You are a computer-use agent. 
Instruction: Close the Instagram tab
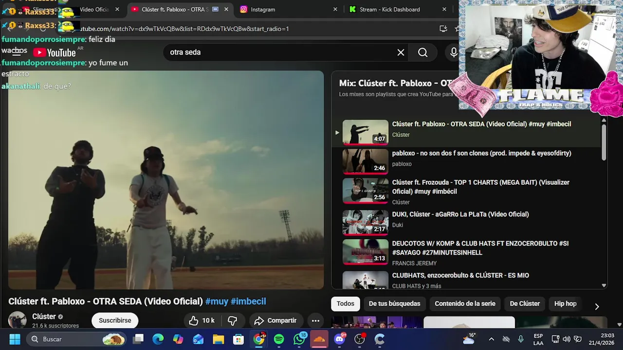335,9
